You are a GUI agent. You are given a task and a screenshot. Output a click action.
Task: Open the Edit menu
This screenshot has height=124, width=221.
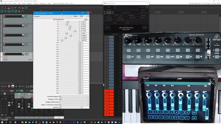click(6, 3)
